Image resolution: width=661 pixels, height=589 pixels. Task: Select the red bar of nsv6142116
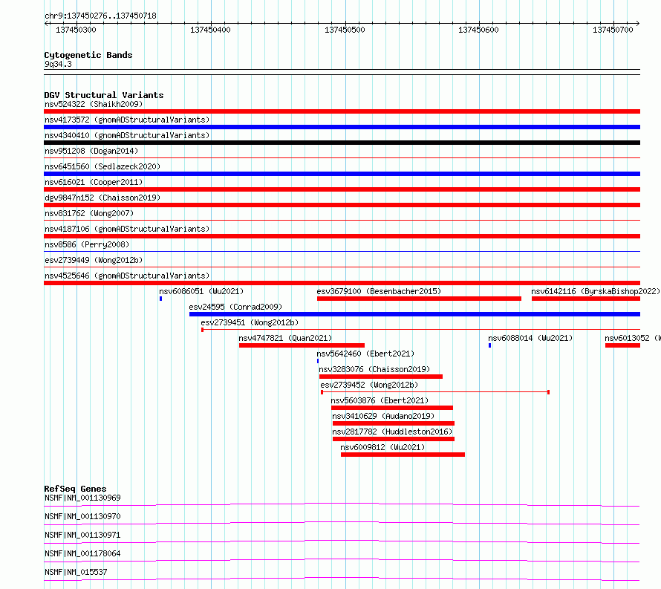coord(586,299)
